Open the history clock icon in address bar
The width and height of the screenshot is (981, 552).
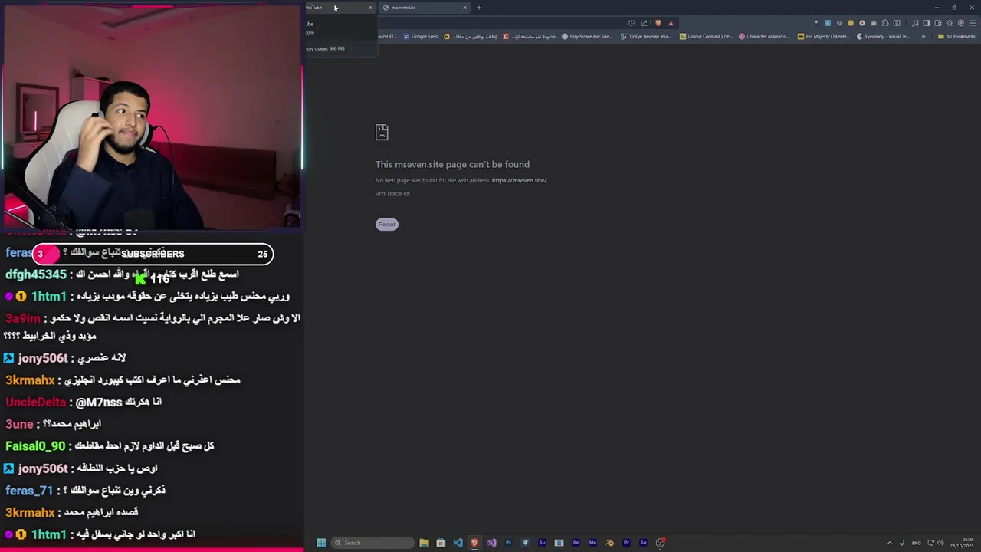coord(632,23)
